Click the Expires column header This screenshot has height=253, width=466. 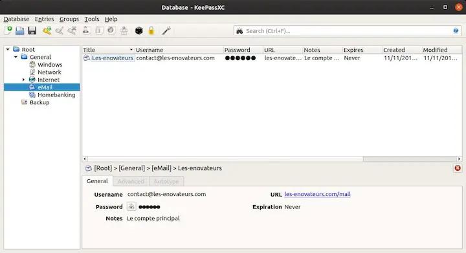[362, 50]
